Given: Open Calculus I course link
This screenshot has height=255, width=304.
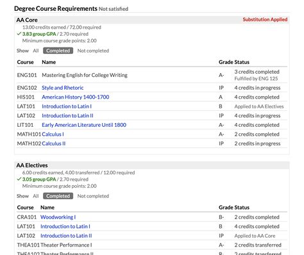Looking at the screenshot, I should tap(53, 135).
